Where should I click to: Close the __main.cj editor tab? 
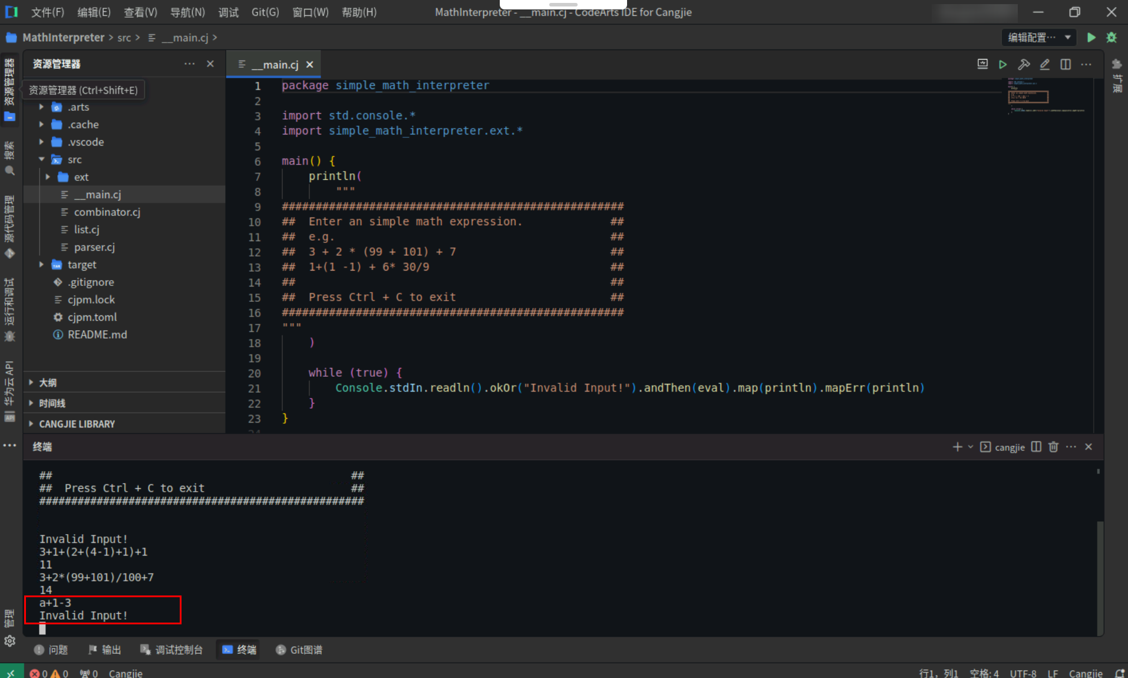[309, 65]
